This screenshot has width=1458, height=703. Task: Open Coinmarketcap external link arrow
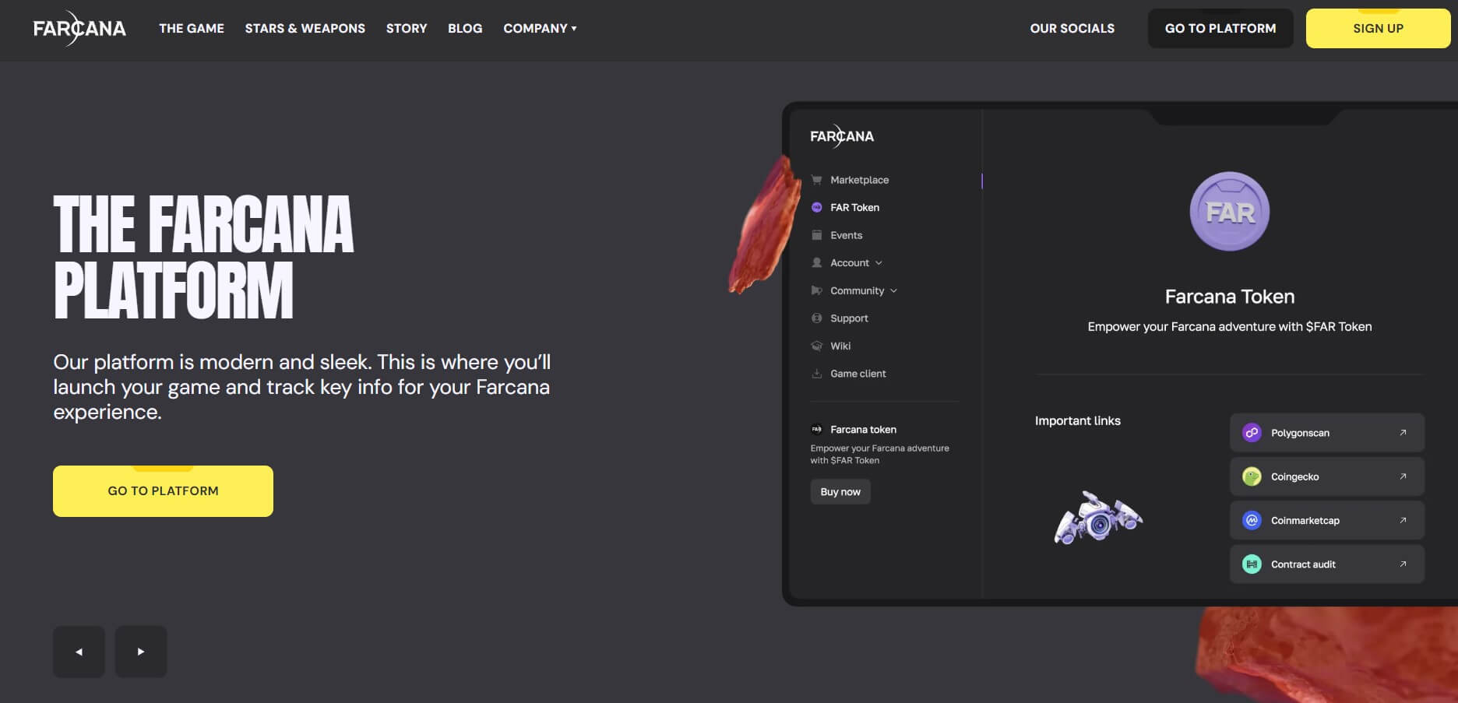[x=1403, y=520]
